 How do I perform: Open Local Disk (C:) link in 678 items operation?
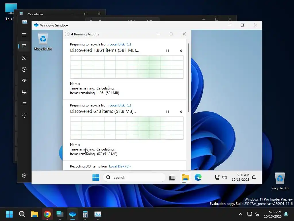point(120,105)
